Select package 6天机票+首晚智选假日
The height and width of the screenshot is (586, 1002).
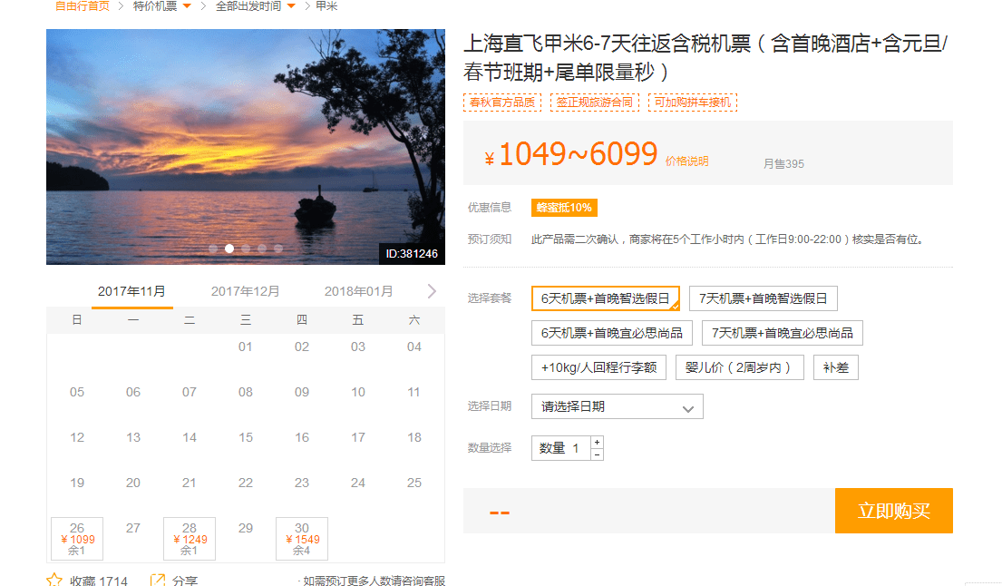pyautogui.click(x=605, y=298)
